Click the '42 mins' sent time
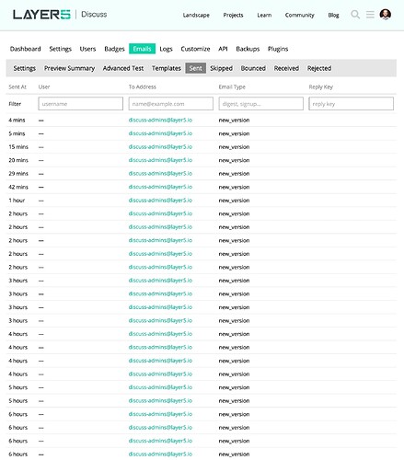 (18, 187)
